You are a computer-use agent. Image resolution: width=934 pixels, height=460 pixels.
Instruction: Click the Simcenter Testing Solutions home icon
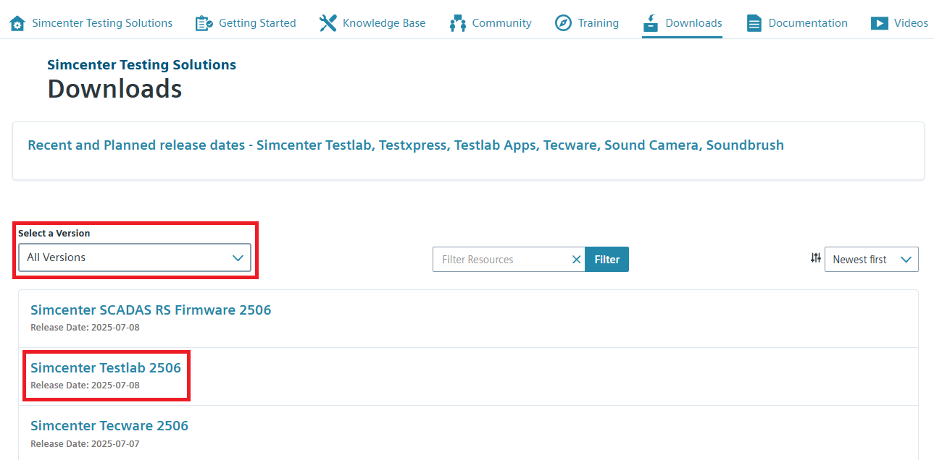coord(17,22)
